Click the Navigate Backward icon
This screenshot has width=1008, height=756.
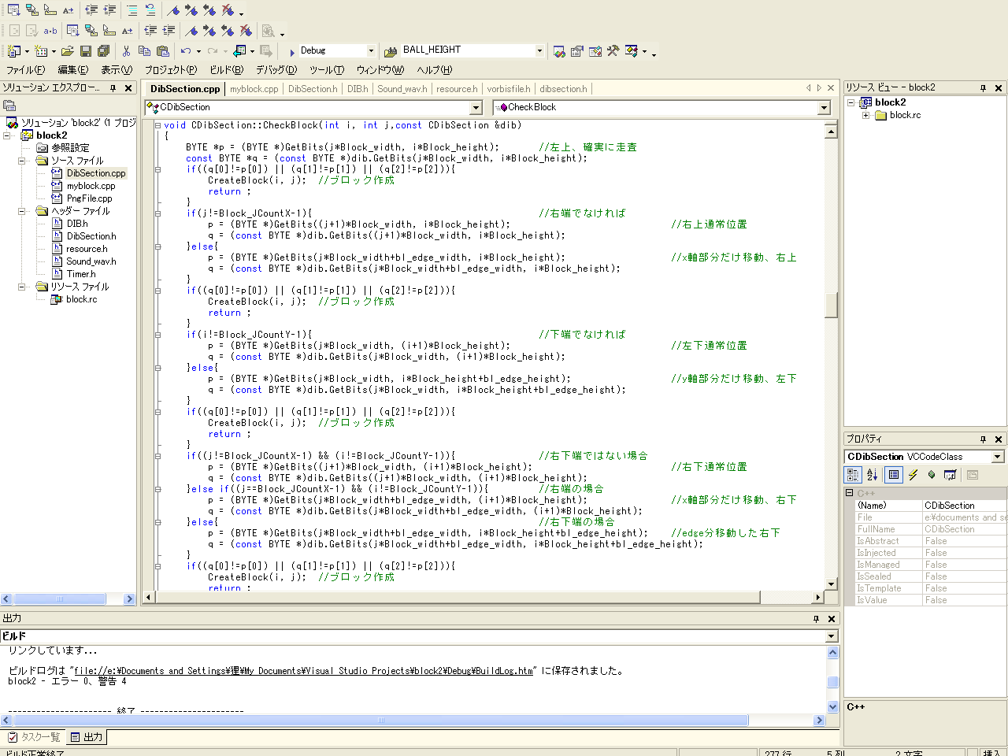(239, 51)
